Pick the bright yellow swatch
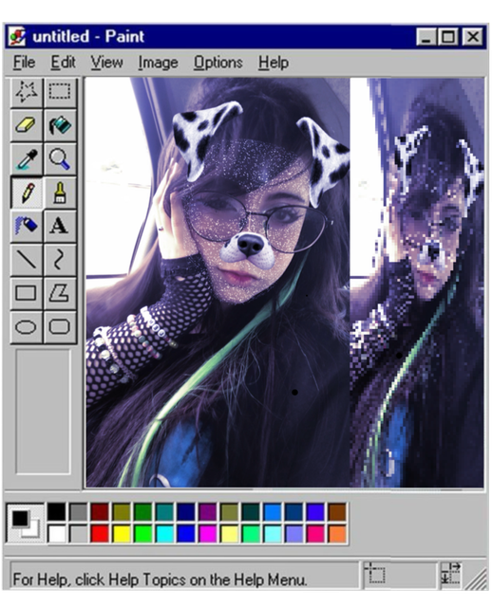Image resolution: width=492 pixels, height=607 pixels. tap(122, 533)
